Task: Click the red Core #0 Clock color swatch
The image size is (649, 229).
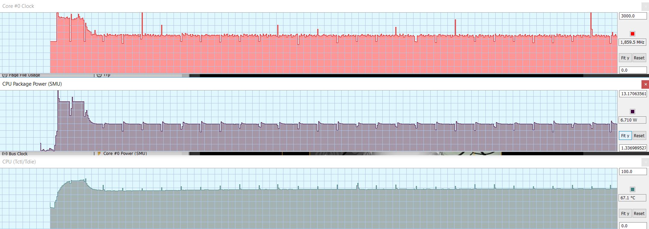Action: tap(632, 34)
